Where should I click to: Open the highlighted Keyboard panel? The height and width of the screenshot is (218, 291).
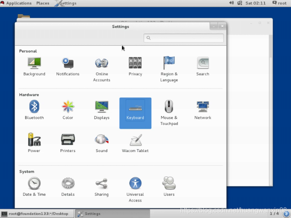135,113
